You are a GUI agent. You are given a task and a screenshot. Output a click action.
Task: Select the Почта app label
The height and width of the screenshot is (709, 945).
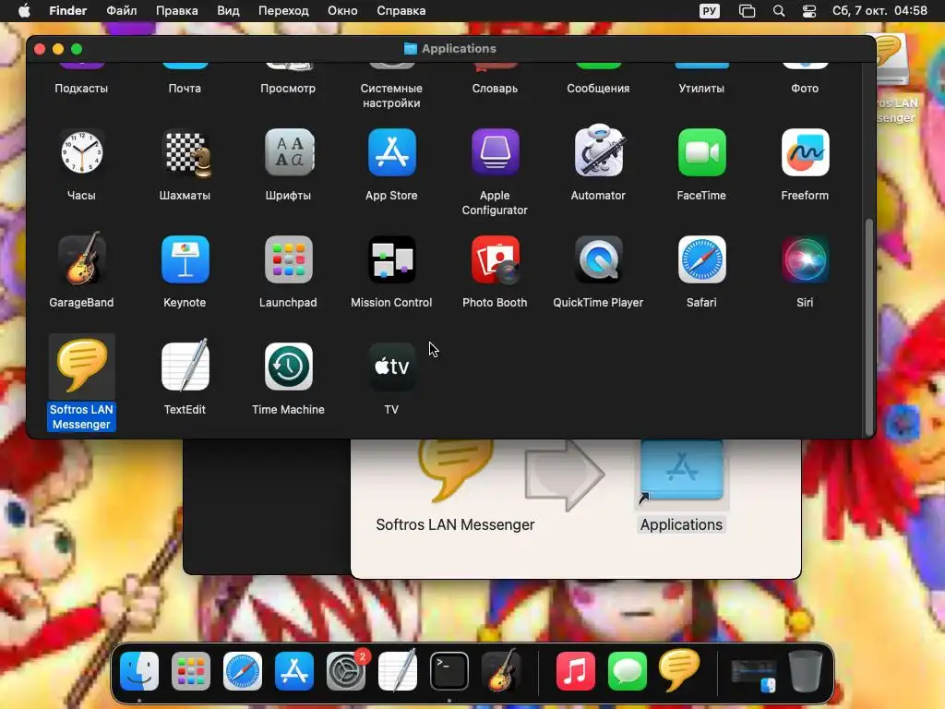[185, 88]
